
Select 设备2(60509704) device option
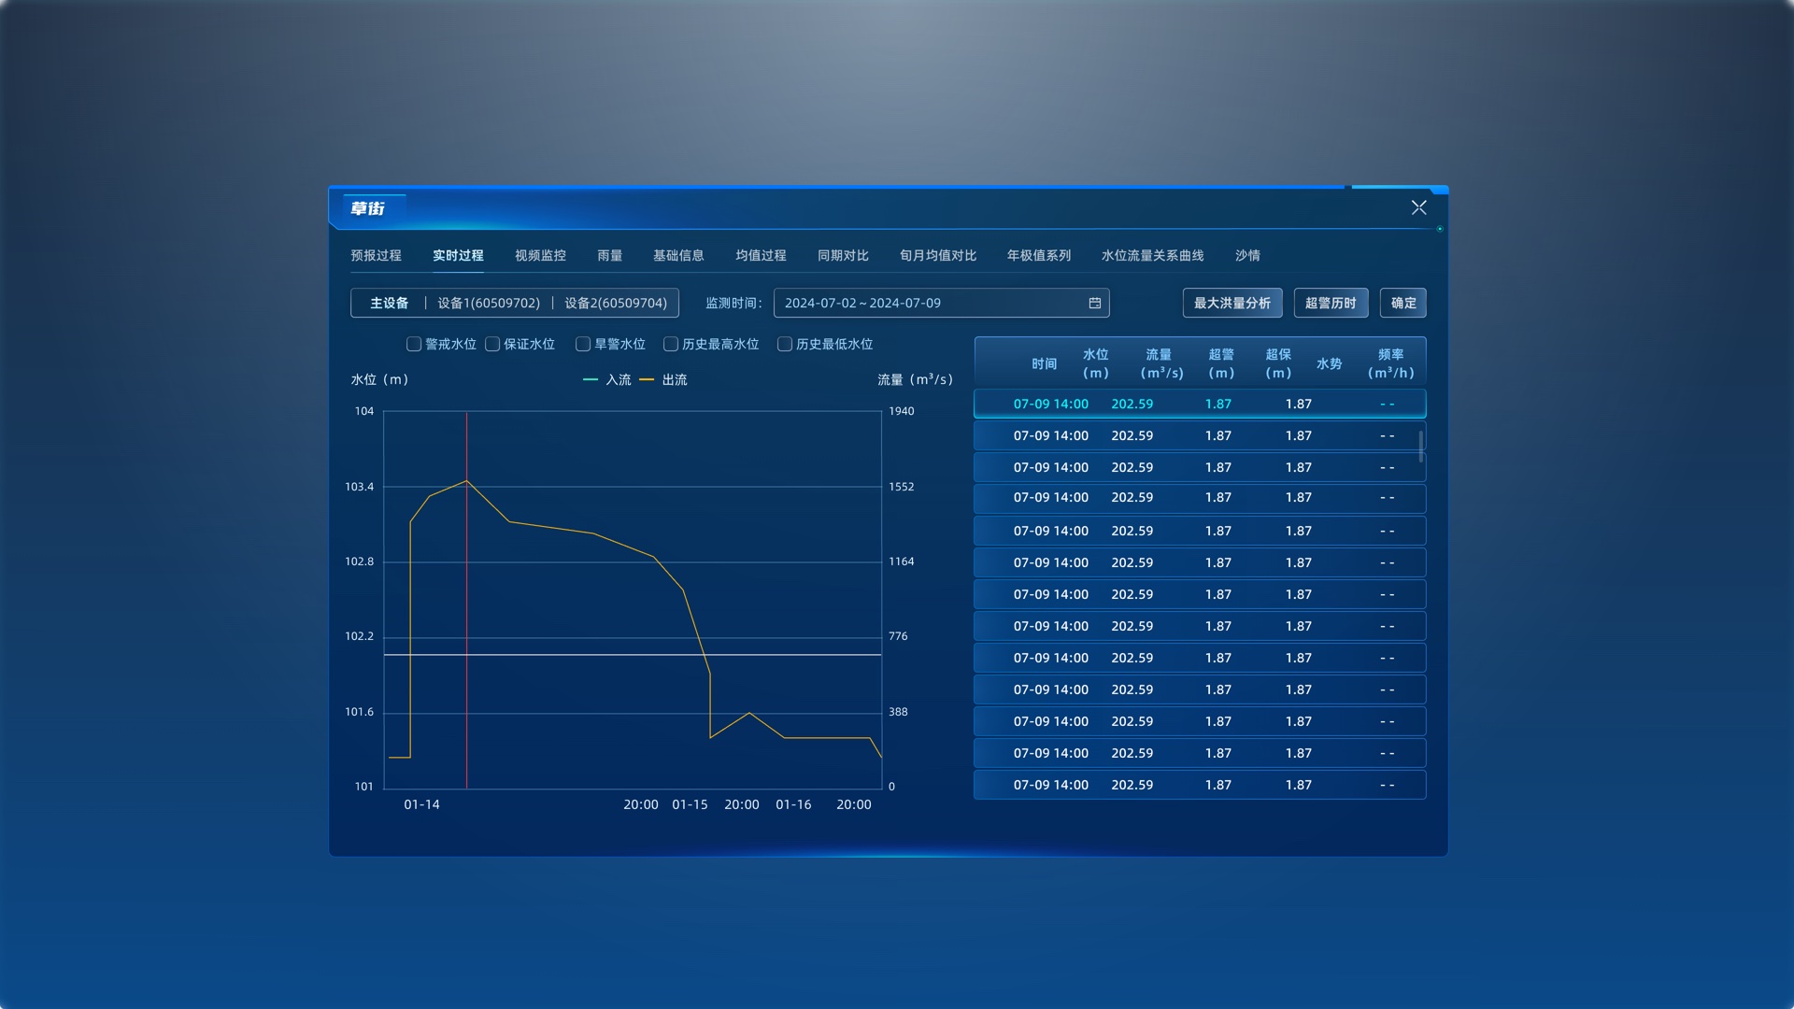[616, 303]
